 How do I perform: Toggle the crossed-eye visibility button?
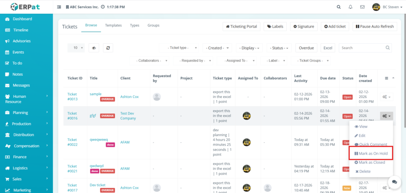pos(94,48)
